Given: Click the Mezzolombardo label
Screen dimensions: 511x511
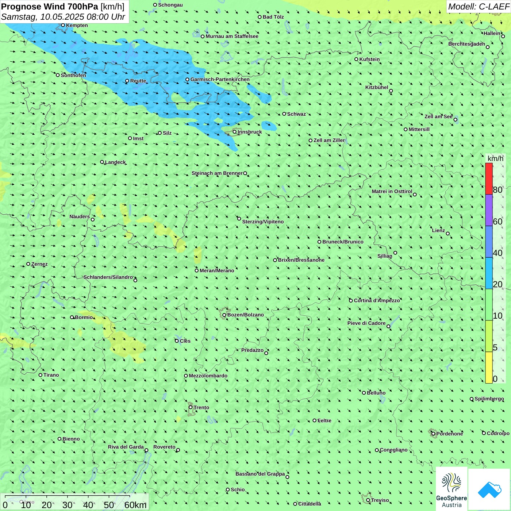Looking at the screenshot, I should coord(208,376).
